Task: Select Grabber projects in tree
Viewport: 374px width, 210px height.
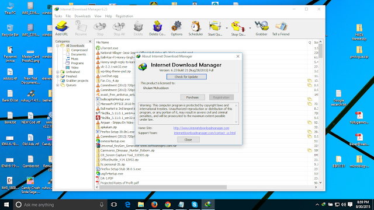Action: (77, 80)
